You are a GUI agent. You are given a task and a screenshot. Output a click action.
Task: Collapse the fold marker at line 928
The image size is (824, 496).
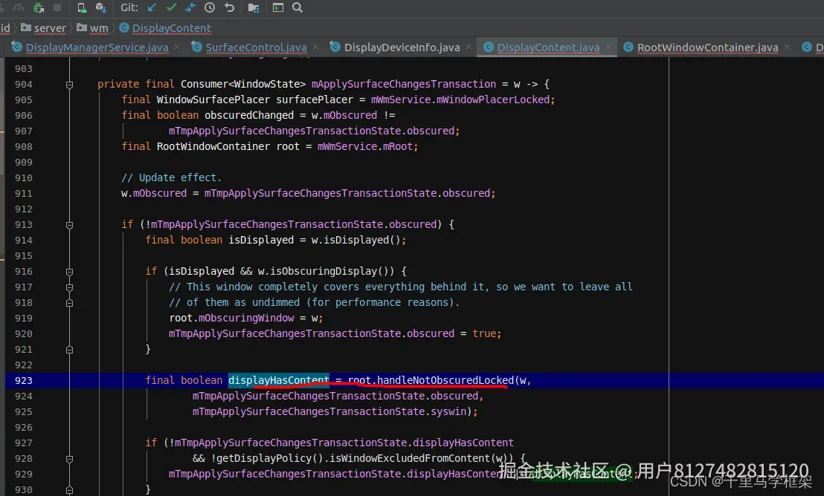69,459
